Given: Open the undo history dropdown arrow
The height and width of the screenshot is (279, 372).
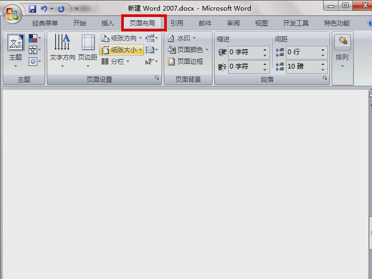Looking at the screenshot, I should click(52, 9).
